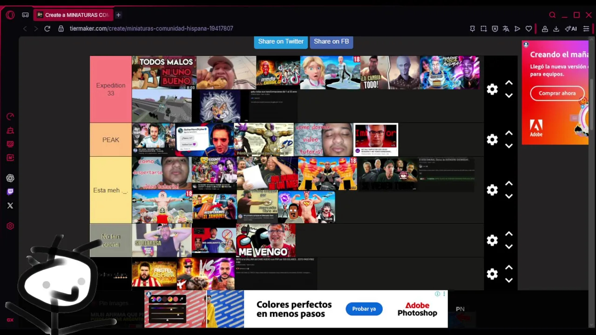
Task: Open the page translate icon
Action: (506, 28)
